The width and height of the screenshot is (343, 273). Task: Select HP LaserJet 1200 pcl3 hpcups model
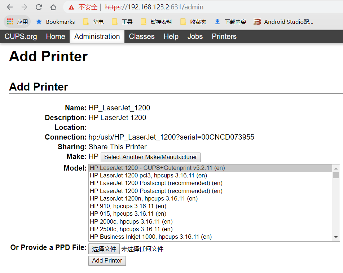tap(211, 175)
